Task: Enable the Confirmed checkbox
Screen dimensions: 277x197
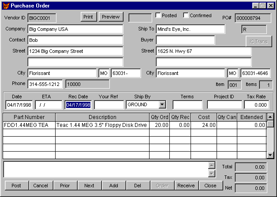Action: point(186,15)
